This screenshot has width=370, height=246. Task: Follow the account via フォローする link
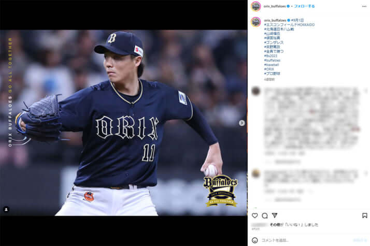[x=304, y=6]
